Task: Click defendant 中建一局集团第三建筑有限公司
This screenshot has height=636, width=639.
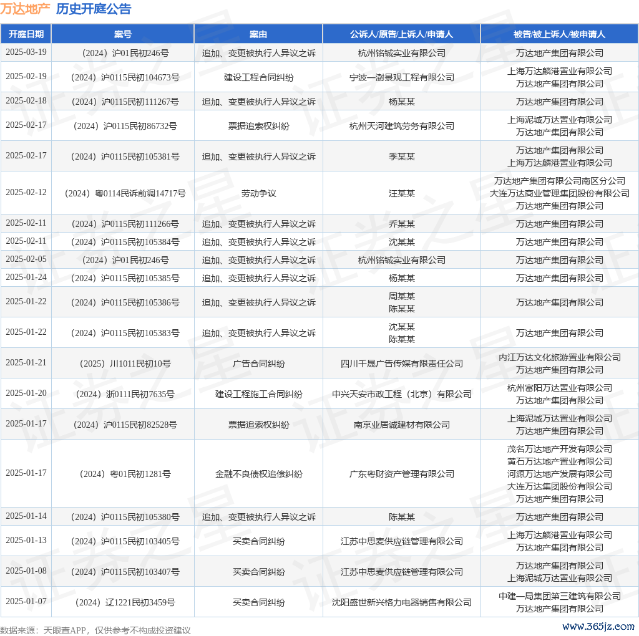Action: point(560,596)
